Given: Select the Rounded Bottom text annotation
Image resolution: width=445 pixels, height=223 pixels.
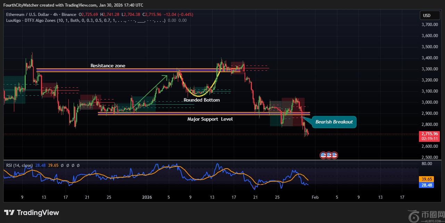Looking at the screenshot, I should point(201,100).
